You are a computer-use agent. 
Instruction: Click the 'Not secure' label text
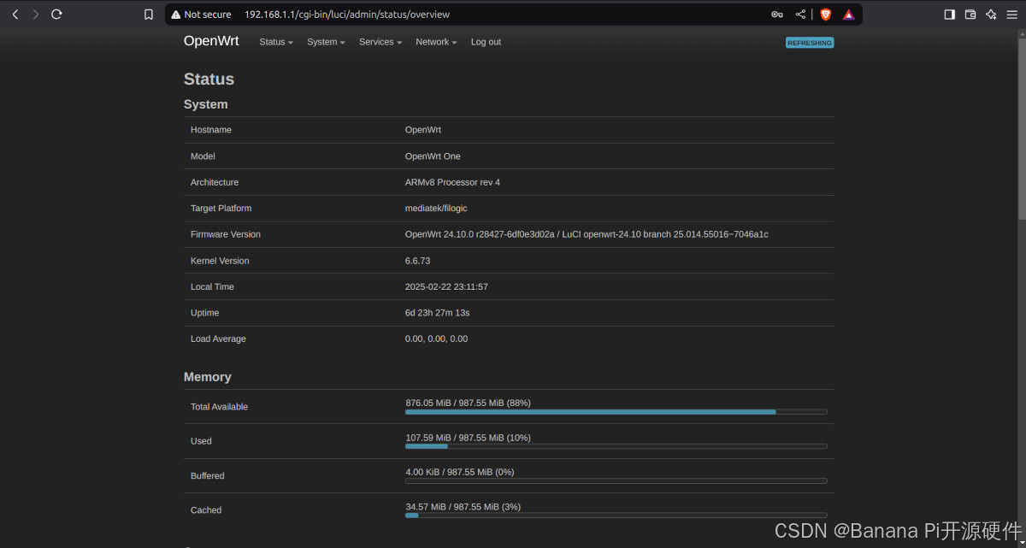[208, 15]
